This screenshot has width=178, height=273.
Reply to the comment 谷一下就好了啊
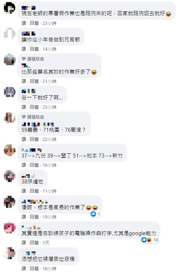point(34,107)
